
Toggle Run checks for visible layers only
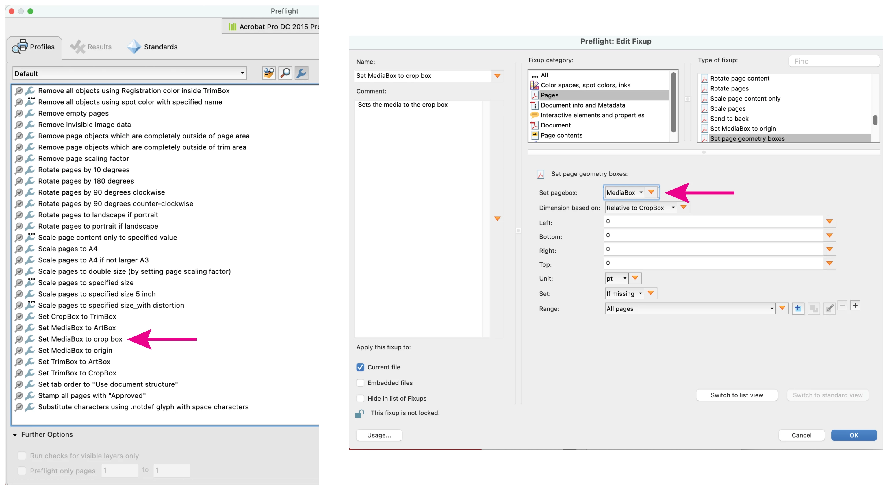point(22,456)
